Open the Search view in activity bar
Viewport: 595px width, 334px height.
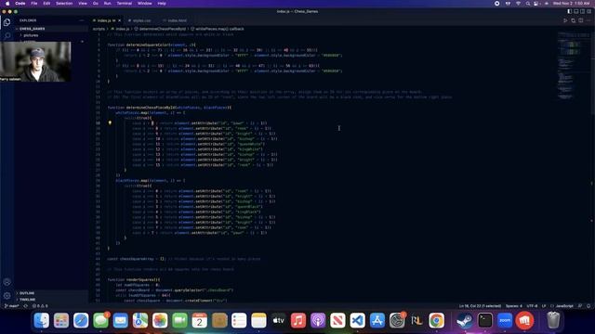click(7, 35)
